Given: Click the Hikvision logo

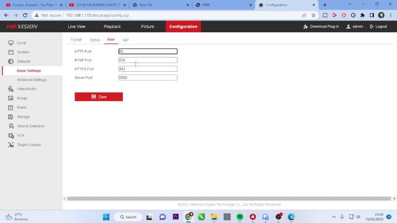Looking at the screenshot, I should point(22,27).
